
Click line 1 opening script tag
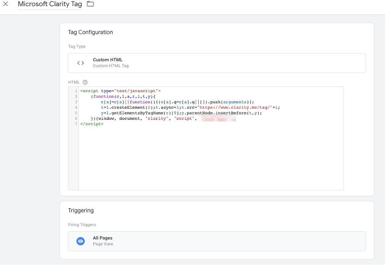(120, 91)
